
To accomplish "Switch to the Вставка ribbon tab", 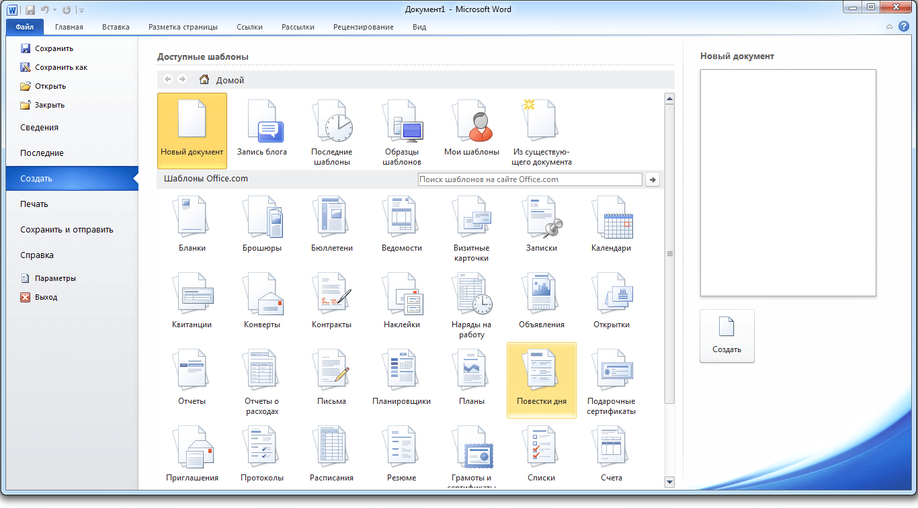I will coord(116,28).
